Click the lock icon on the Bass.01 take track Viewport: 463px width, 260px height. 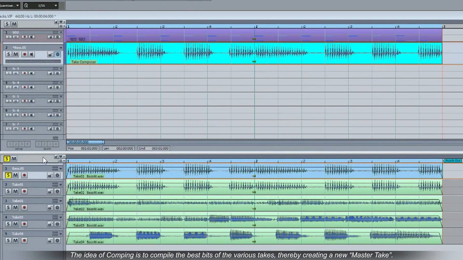[50, 175]
